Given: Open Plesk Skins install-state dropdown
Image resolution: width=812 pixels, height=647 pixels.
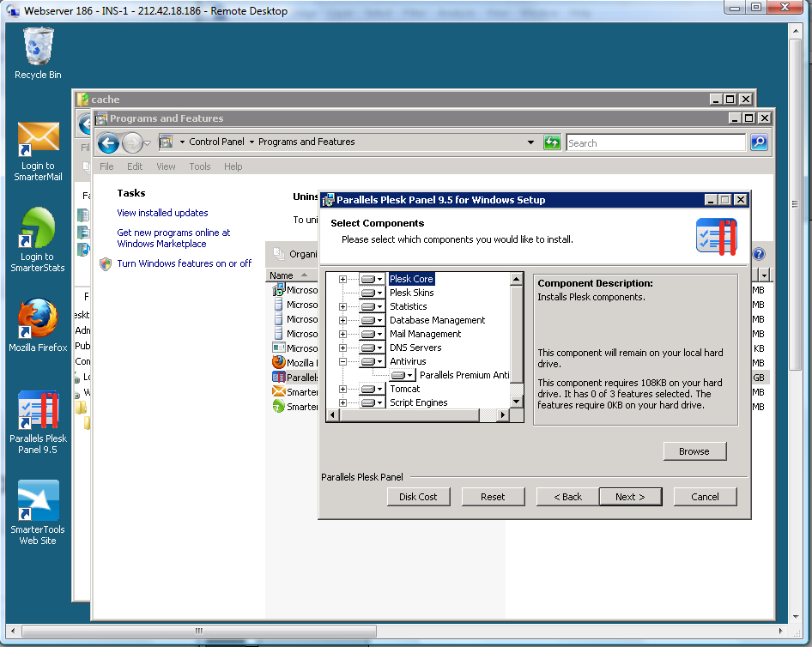Looking at the screenshot, I should 372,293.
